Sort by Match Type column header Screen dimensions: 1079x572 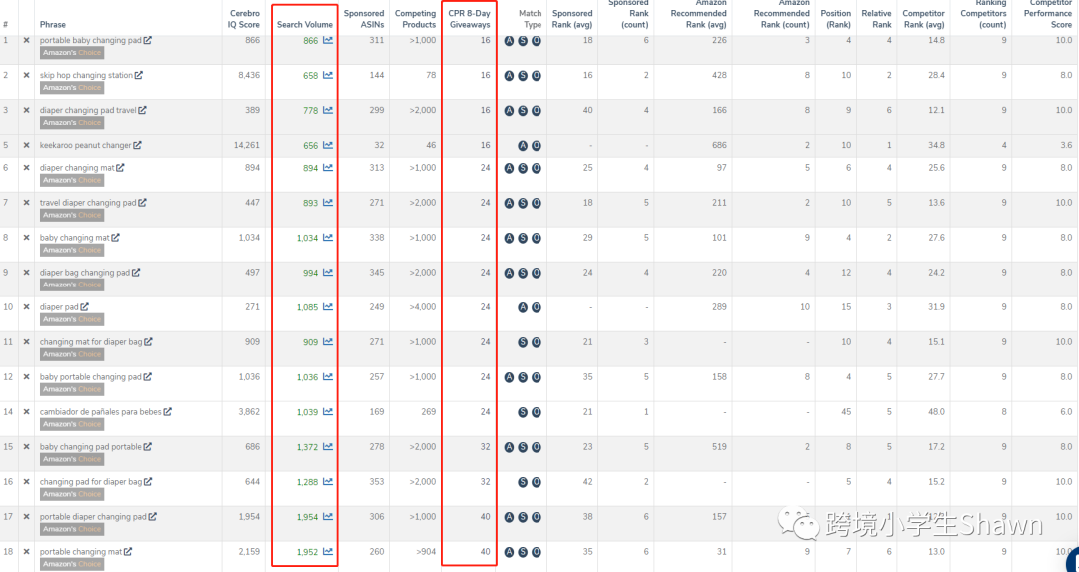(x=530, y=19)
